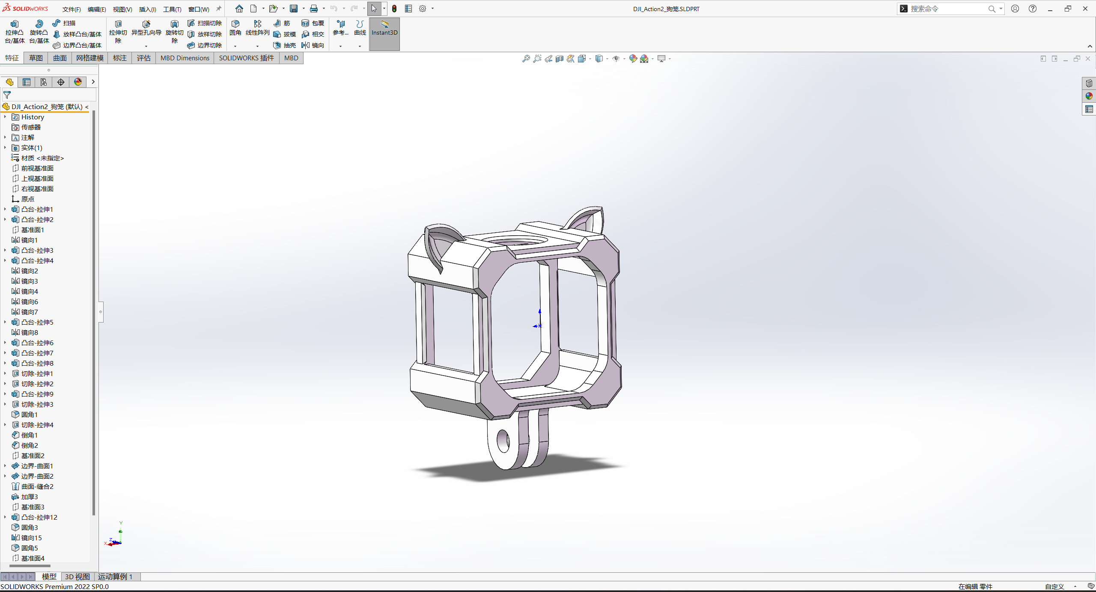Select the Boundary Boss (边界凸台/基体) tool

(77, 45)
